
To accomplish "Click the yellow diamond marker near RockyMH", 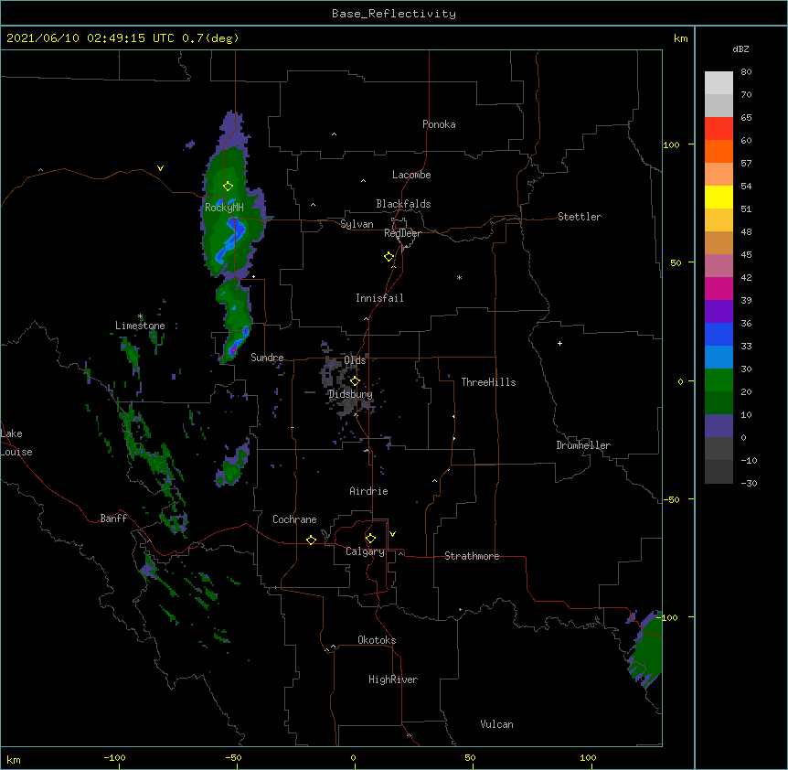I will [228, 187].
